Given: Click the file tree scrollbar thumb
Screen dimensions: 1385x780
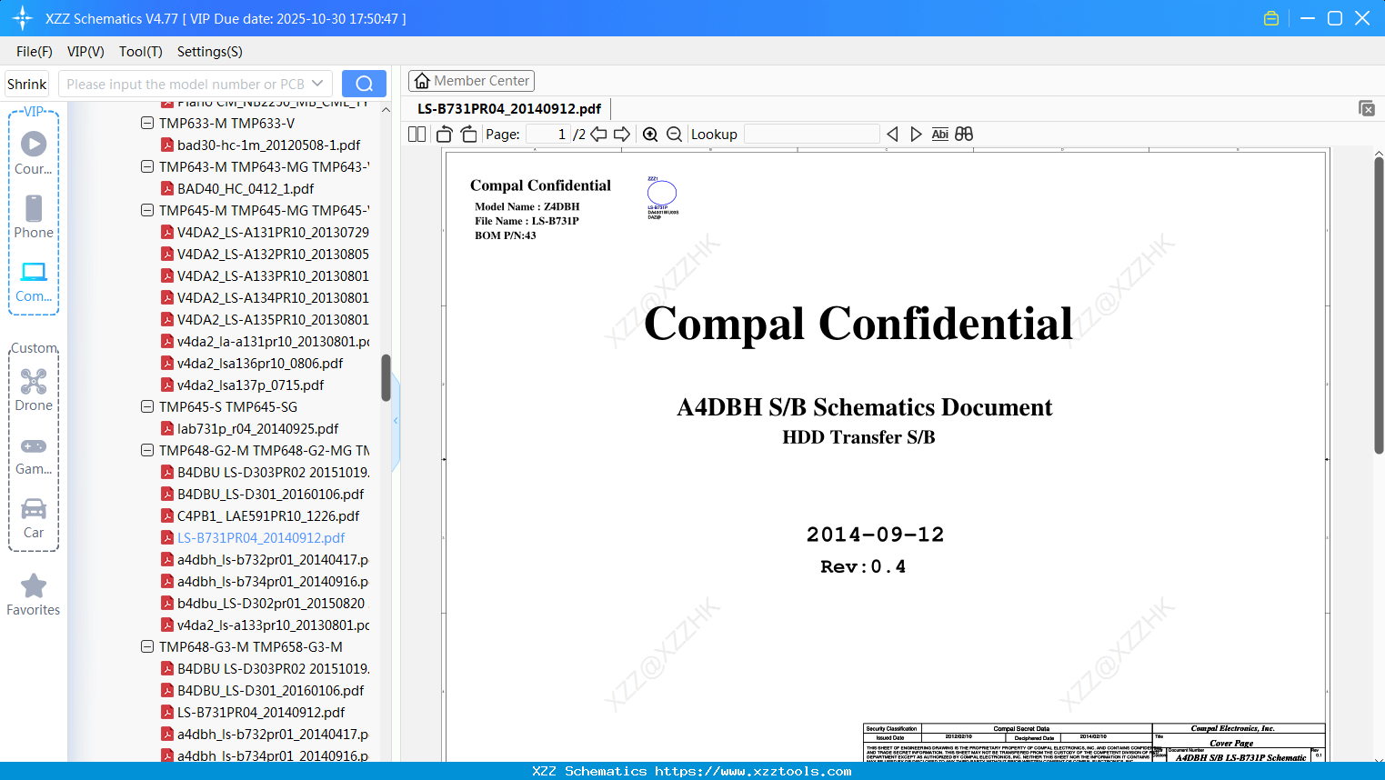Looking at the screenshot, I should 386,377.
